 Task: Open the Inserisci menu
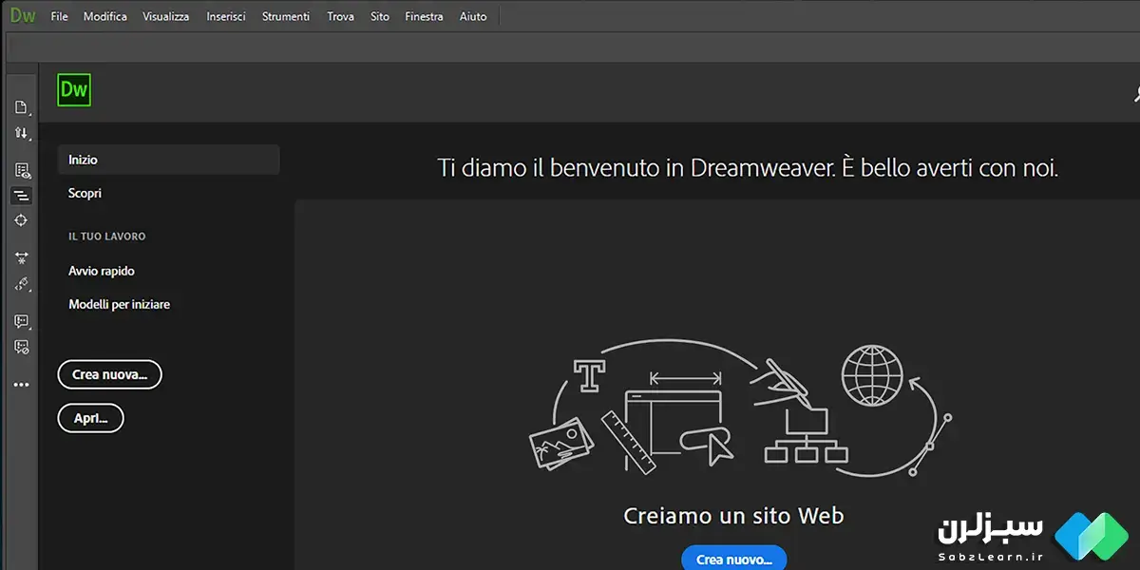[x=225, y=17]
